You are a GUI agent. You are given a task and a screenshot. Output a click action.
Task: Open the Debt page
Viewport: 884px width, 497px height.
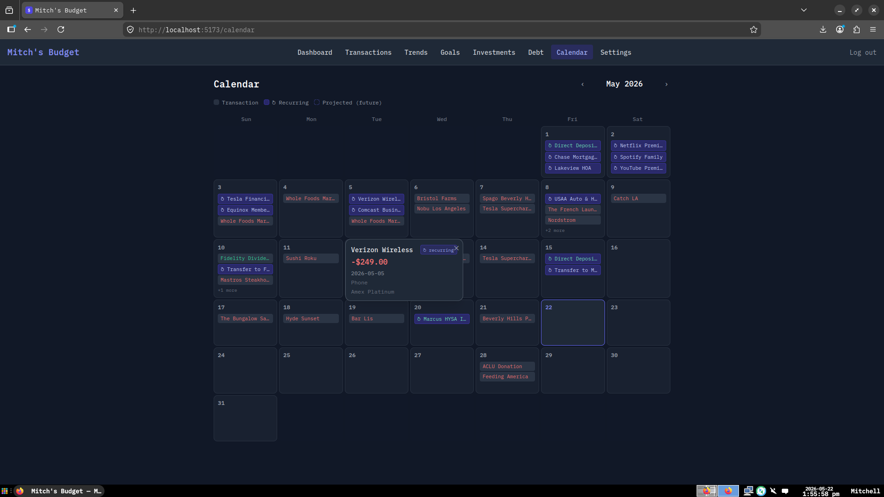(x=536, y=52)
